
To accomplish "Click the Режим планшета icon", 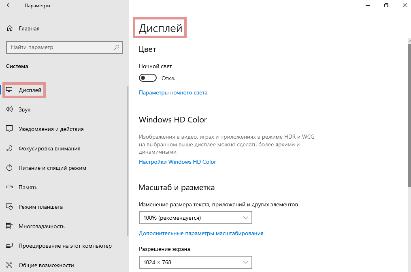I will (x=10, y=207).
